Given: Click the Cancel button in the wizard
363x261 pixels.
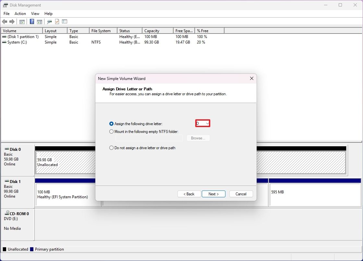Looking at the screenshot, I should pyautogui.click(x=241, y=194).
